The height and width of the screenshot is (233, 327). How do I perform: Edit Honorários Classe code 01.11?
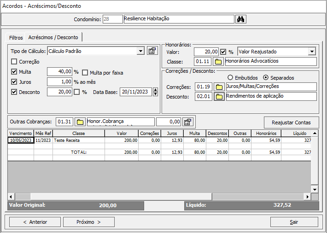(x=203, y=62)
